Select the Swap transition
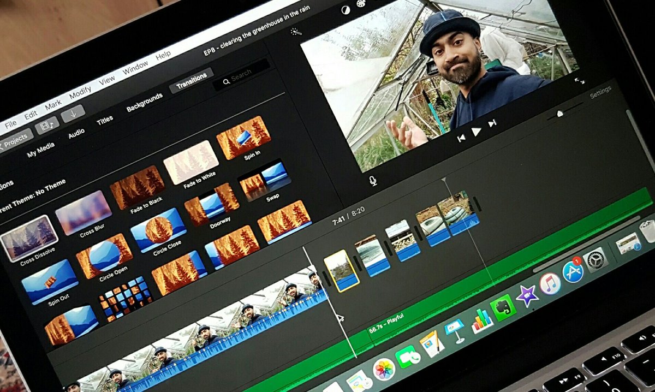Image resolution: width=655 pixels, height=392 pixels. tap(264, 179)
